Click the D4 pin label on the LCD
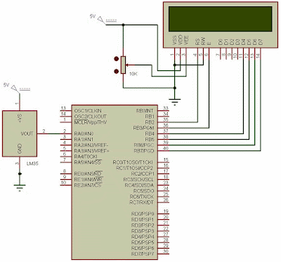 tap(243, 42)
